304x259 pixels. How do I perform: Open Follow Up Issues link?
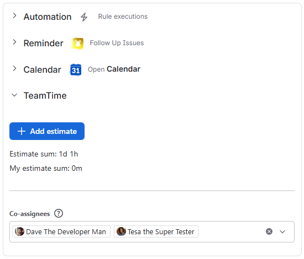(x=117, y=43)
